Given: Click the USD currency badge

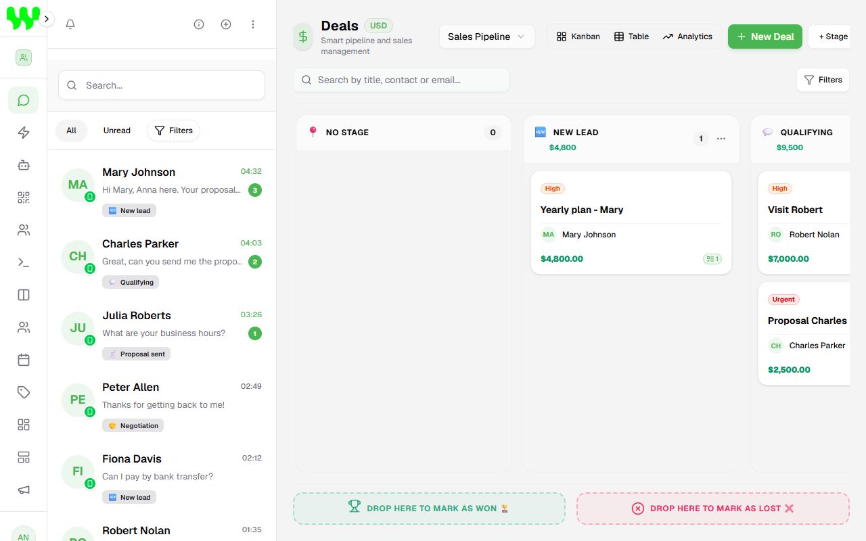Looking at the screenshot, I should point(378,26).
